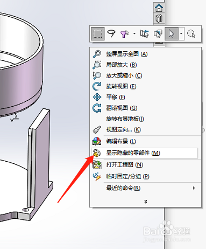Click the select other icon
The height and width of the screenshot is (249, 206).
(158, 33)
